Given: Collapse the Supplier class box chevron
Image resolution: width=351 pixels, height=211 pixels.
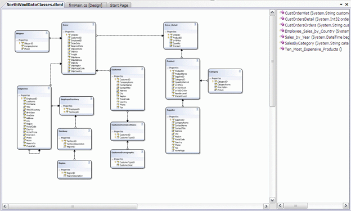Looking at the screenshot, I should (x=197, y=109).
